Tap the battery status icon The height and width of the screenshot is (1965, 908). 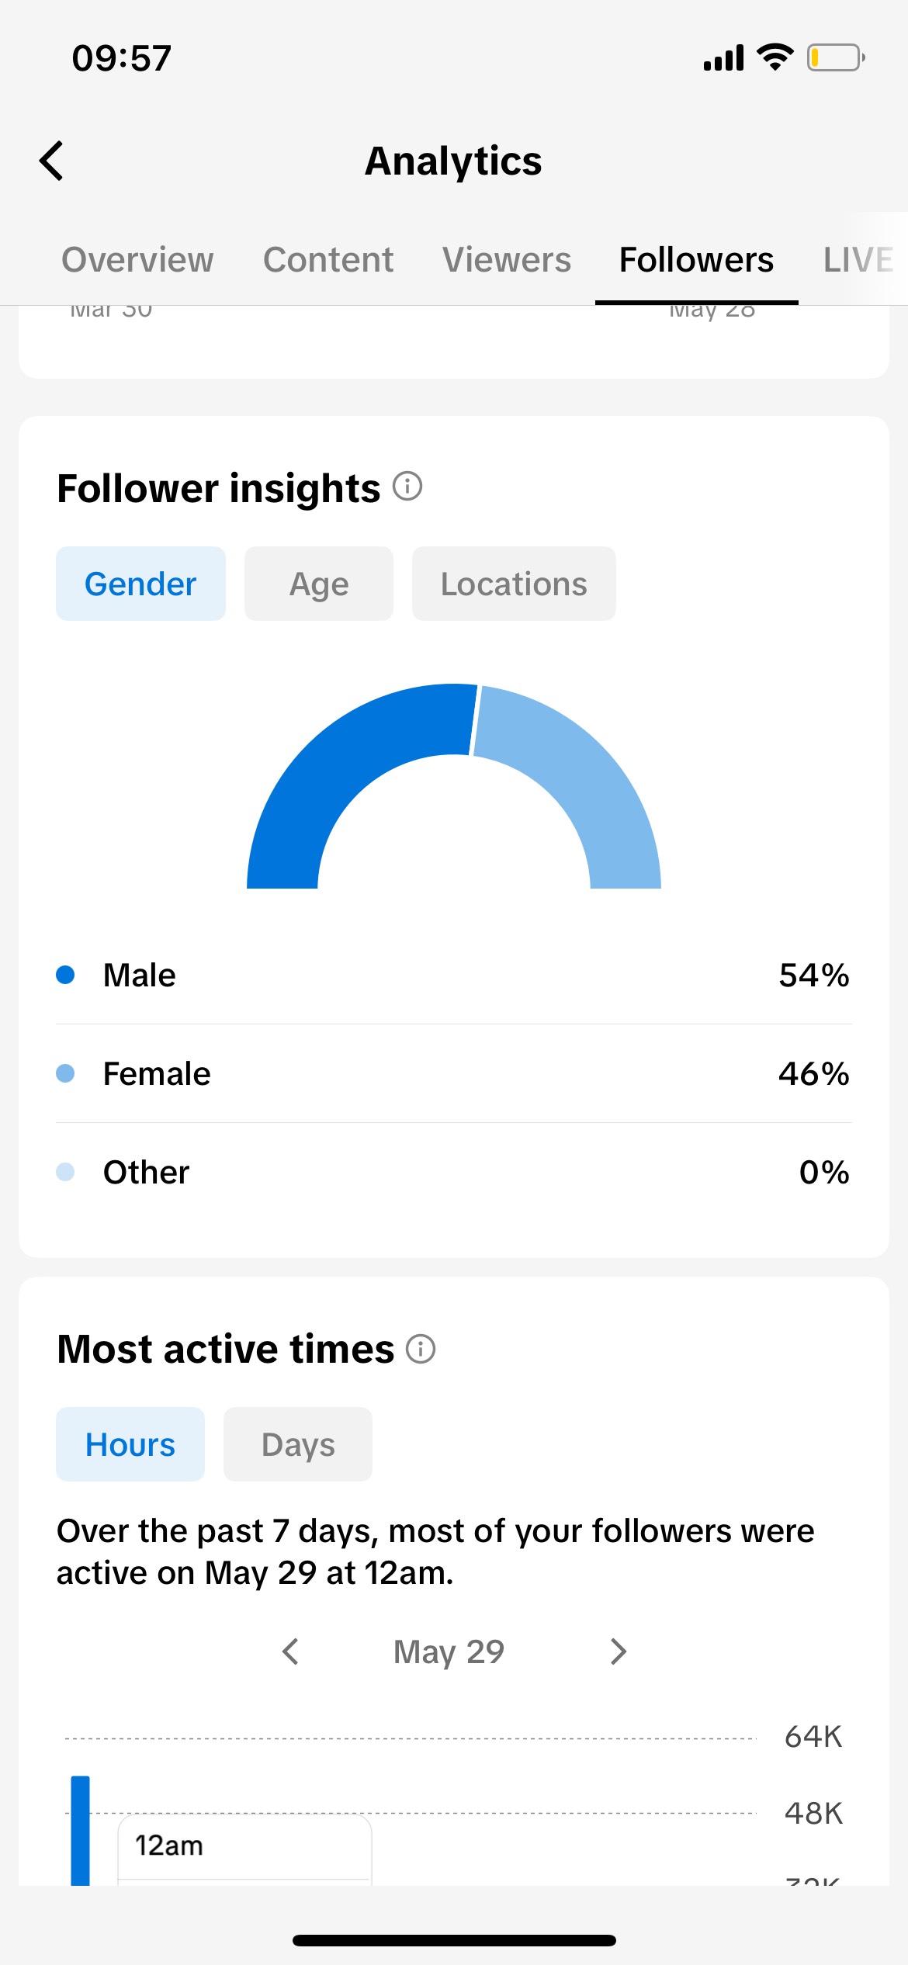(x=836, y=57)
